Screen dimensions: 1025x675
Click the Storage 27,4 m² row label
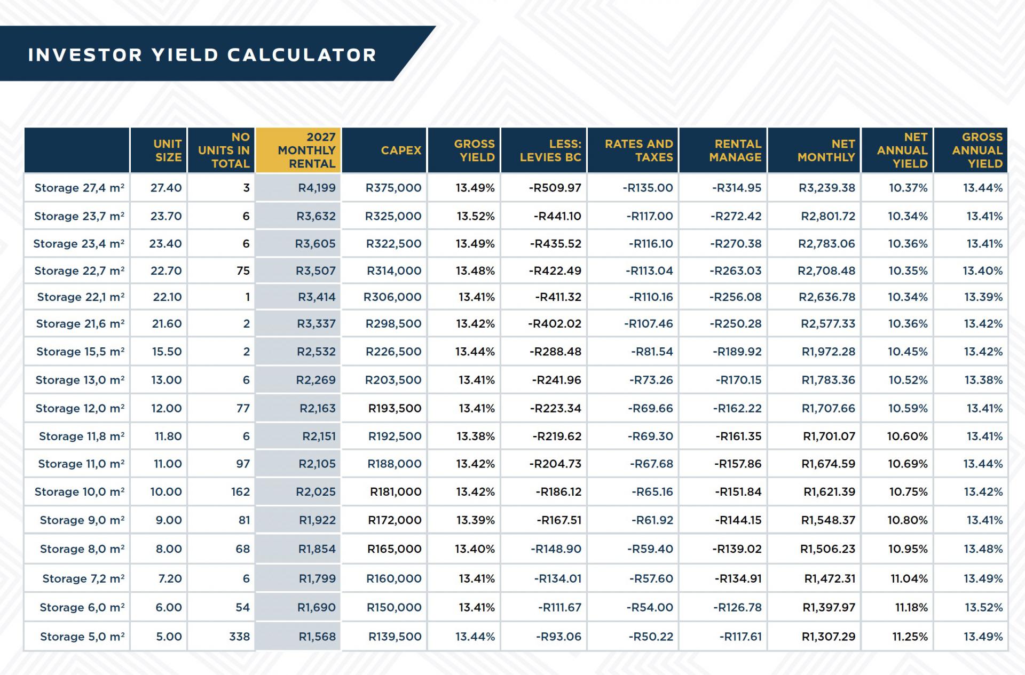coord(79,188)
